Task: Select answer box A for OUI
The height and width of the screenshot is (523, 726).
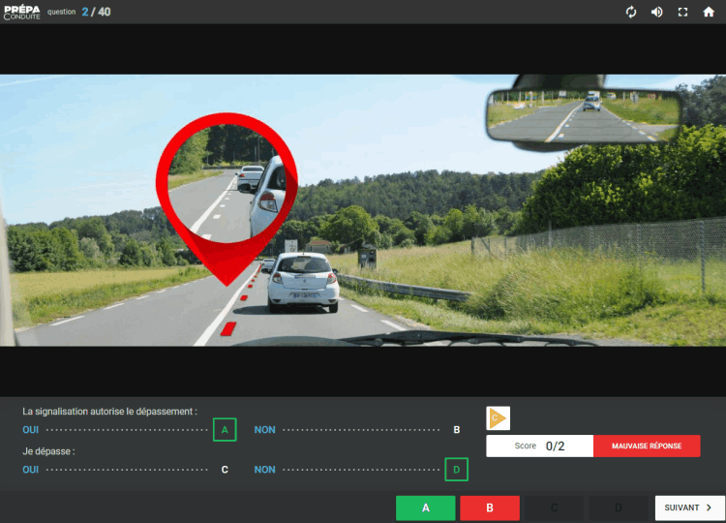Action: 225,429
